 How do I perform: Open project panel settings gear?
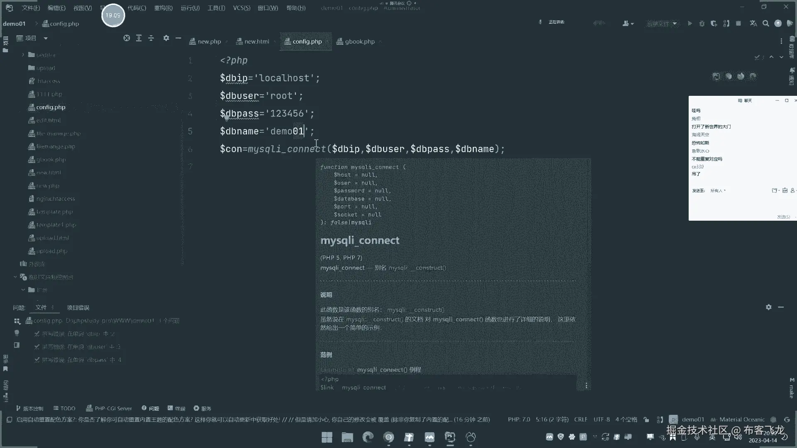tap(166, 38)
